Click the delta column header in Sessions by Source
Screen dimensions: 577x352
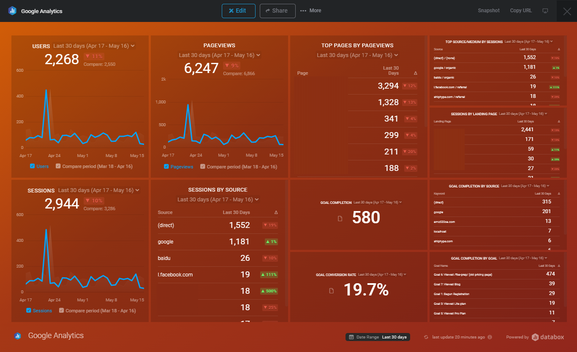pyautogui.click(x=276, y=212)
